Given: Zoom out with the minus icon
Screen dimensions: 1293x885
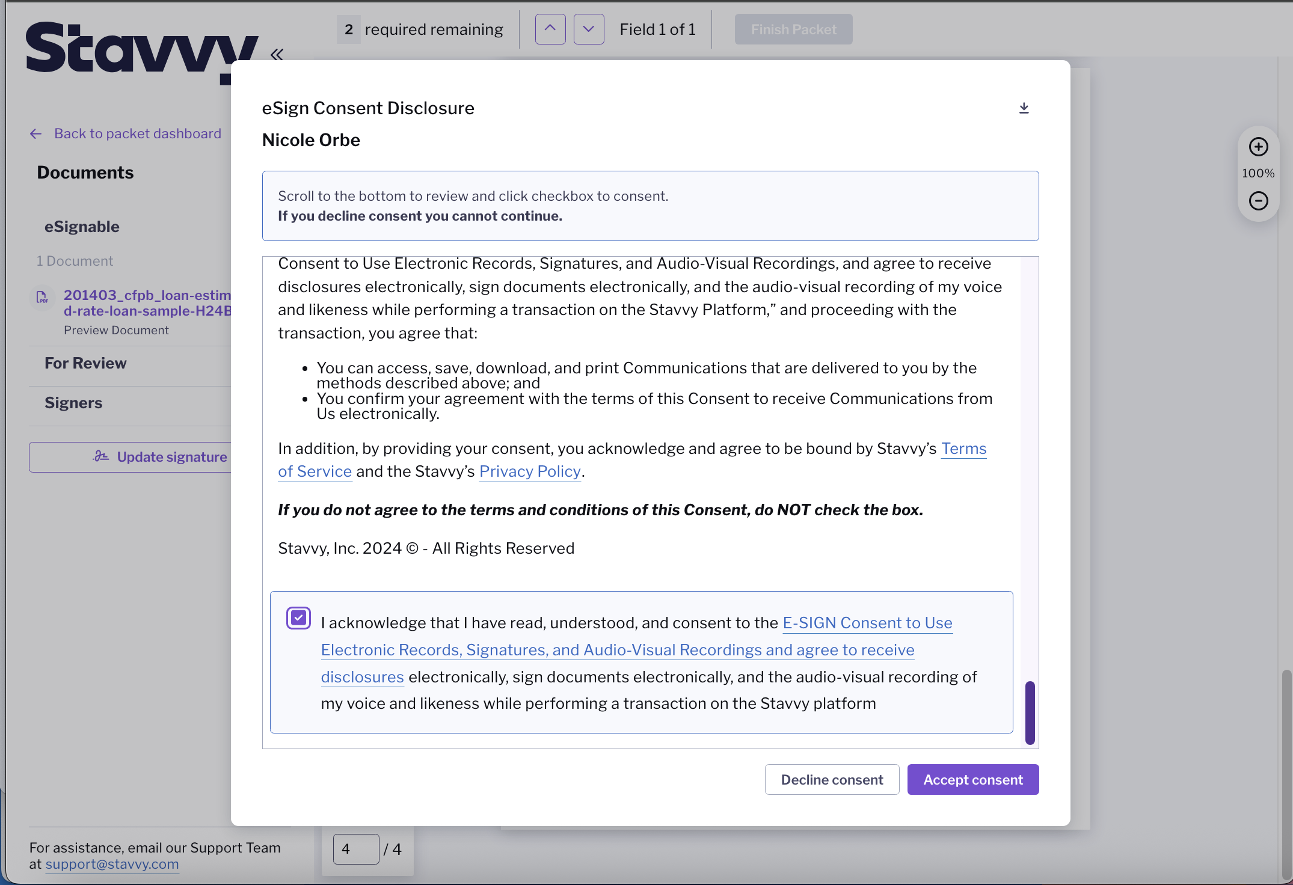Looking at the screenshot, I should tap(1258, 201).
